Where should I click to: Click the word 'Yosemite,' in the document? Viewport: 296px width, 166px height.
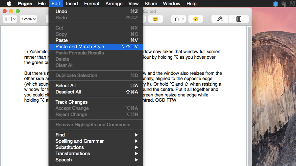click(x=39, y=52)
